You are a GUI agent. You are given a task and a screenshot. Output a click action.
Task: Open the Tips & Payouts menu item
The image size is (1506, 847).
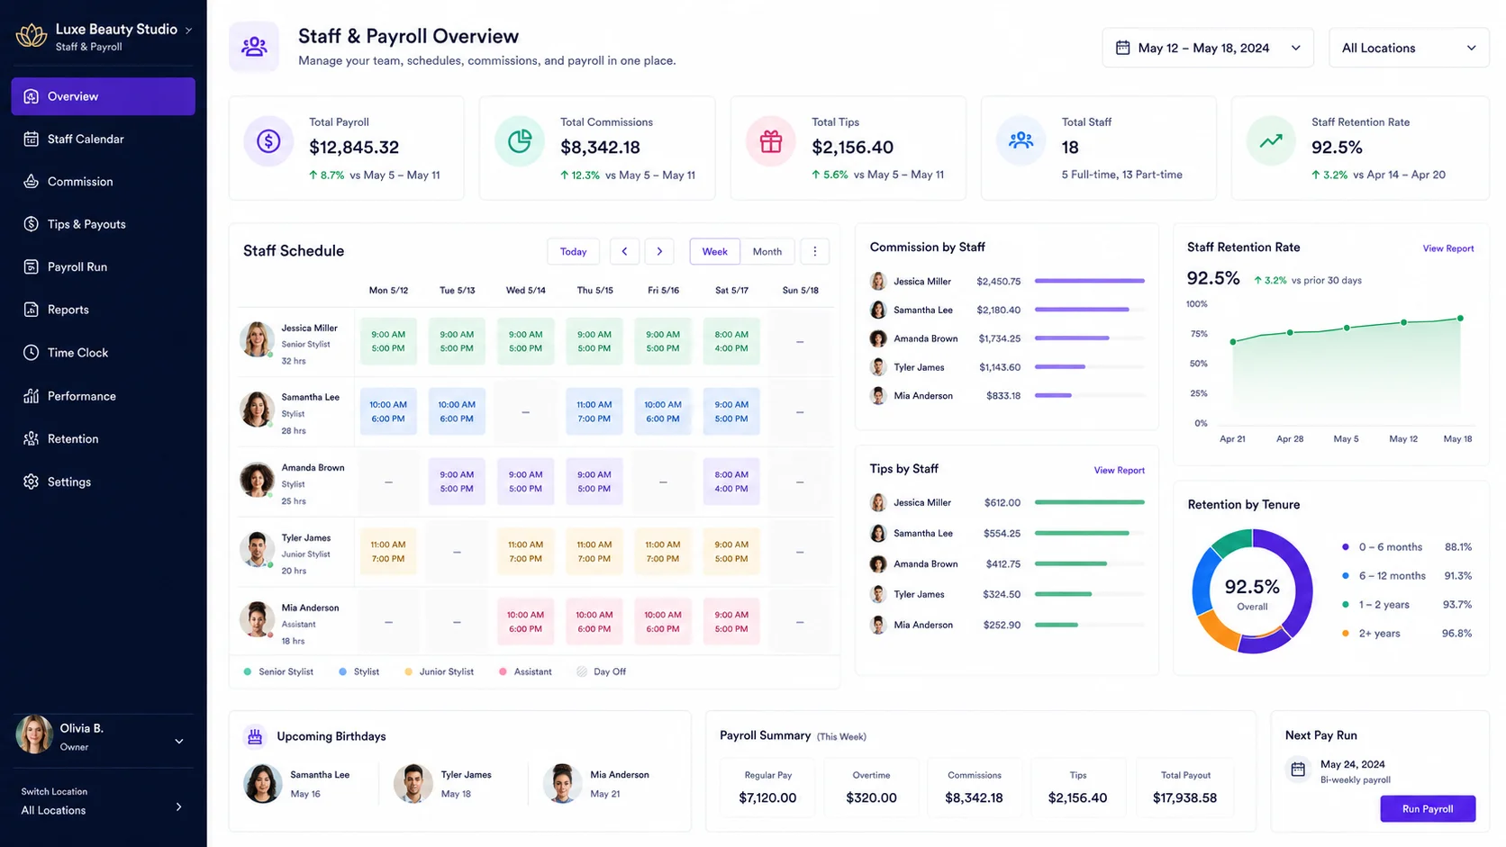[x=103, y=224]
